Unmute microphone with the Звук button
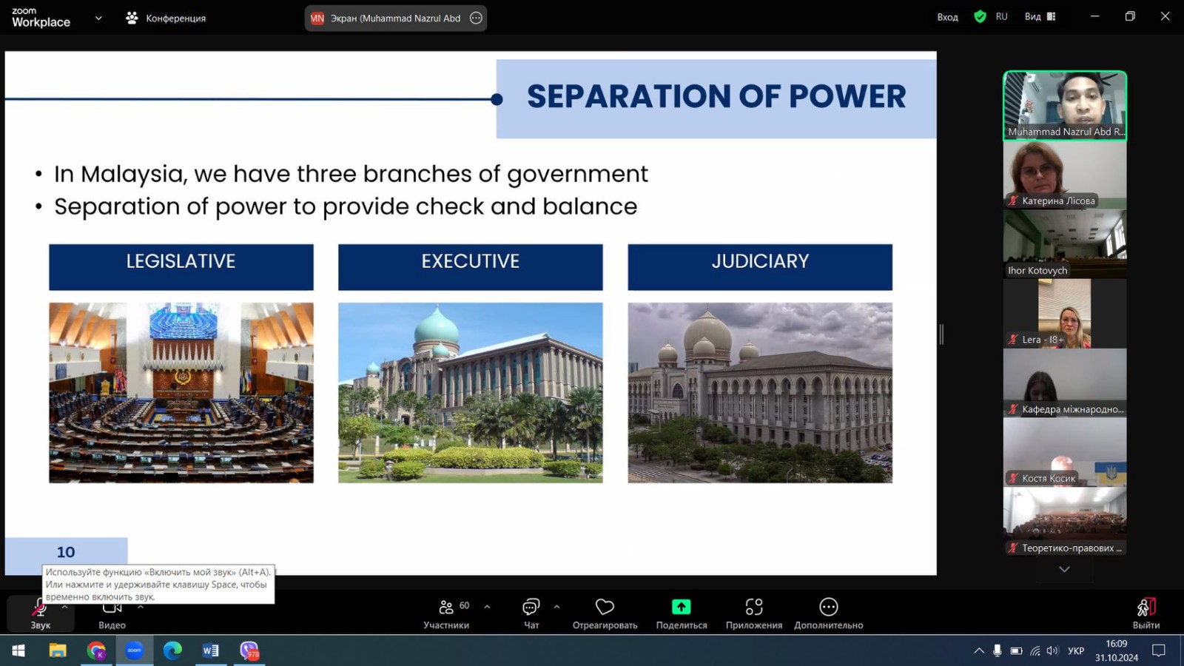This screenshot has height=666, width=1184. [40, 614]
